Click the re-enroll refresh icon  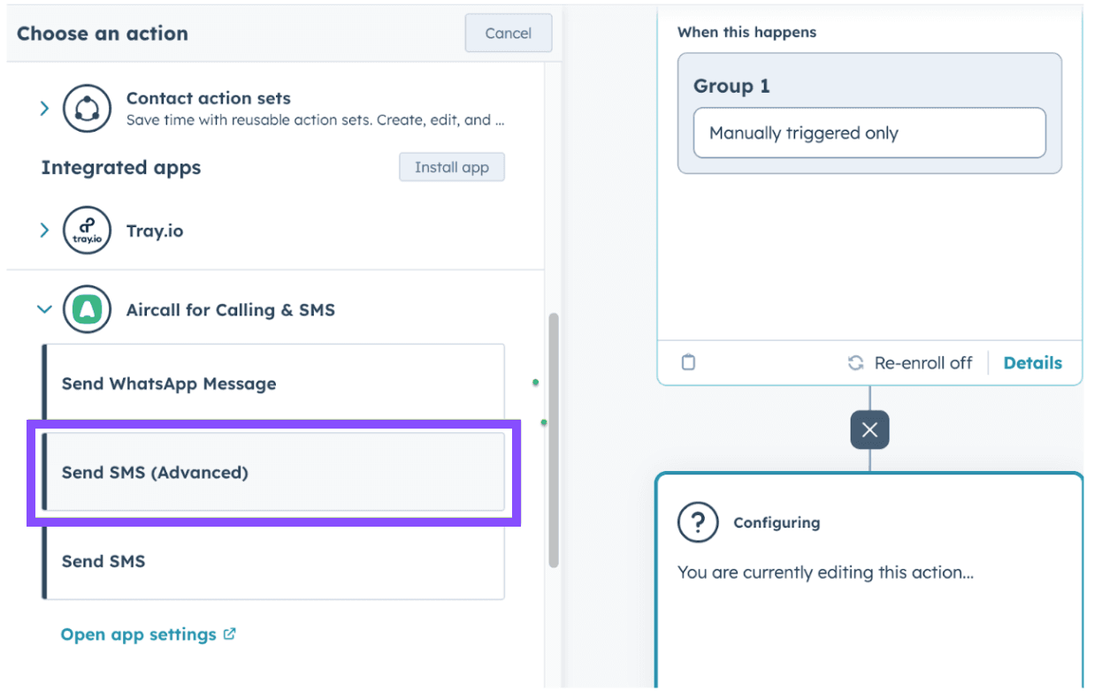(x=855, y=362)
